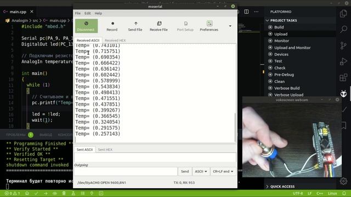Run the Build project task
The width and height of the screenshot is (351, 197).
[x=279, y=27]
